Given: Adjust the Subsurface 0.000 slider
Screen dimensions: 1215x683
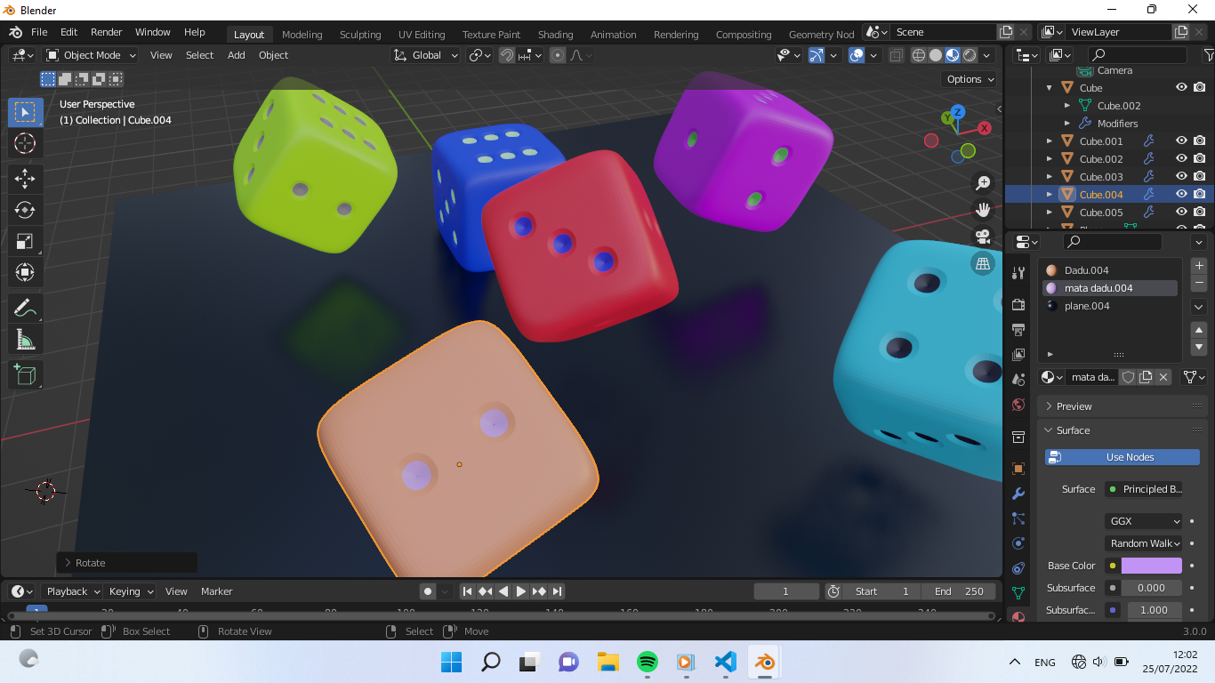Looking at the screenshot, I should point(1152,588).
